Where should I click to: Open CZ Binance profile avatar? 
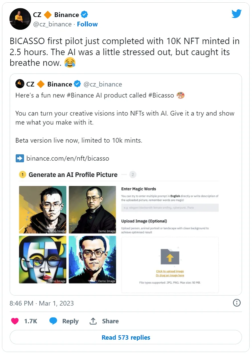click(20, 19)
